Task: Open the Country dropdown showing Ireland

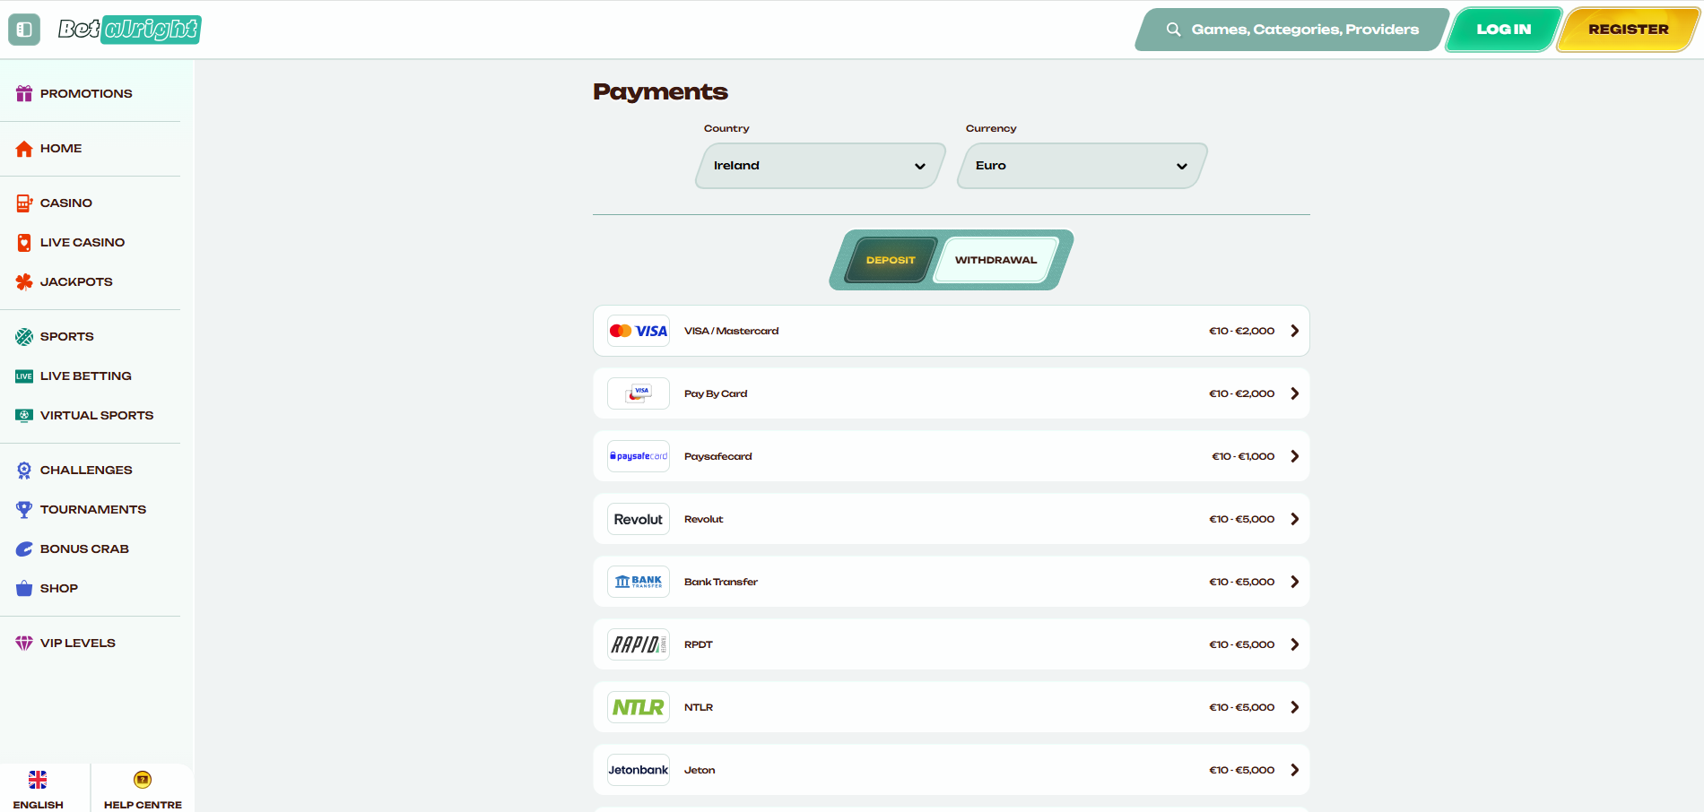Action: 820,166
